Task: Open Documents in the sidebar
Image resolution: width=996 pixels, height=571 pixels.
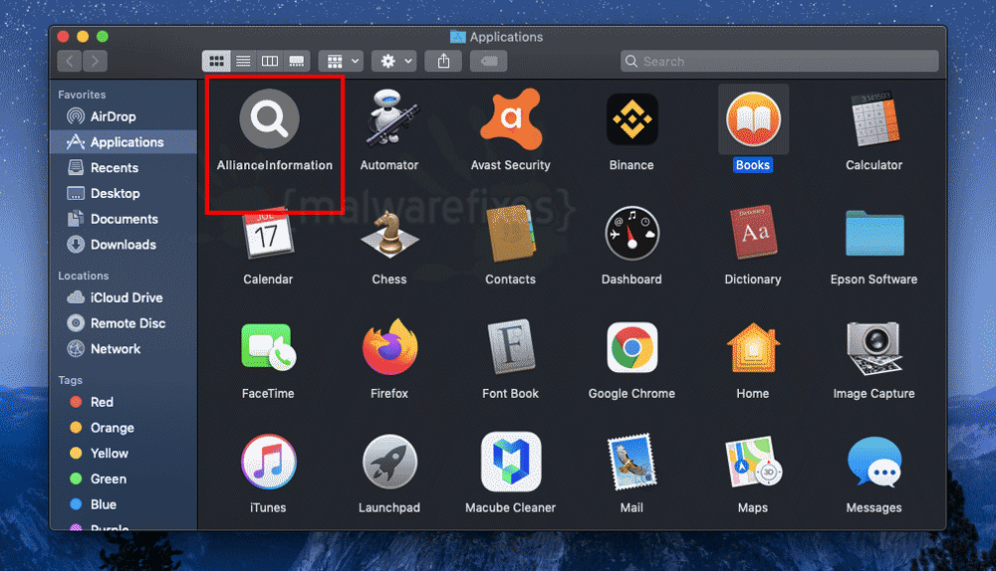Action: pos(124,219)
